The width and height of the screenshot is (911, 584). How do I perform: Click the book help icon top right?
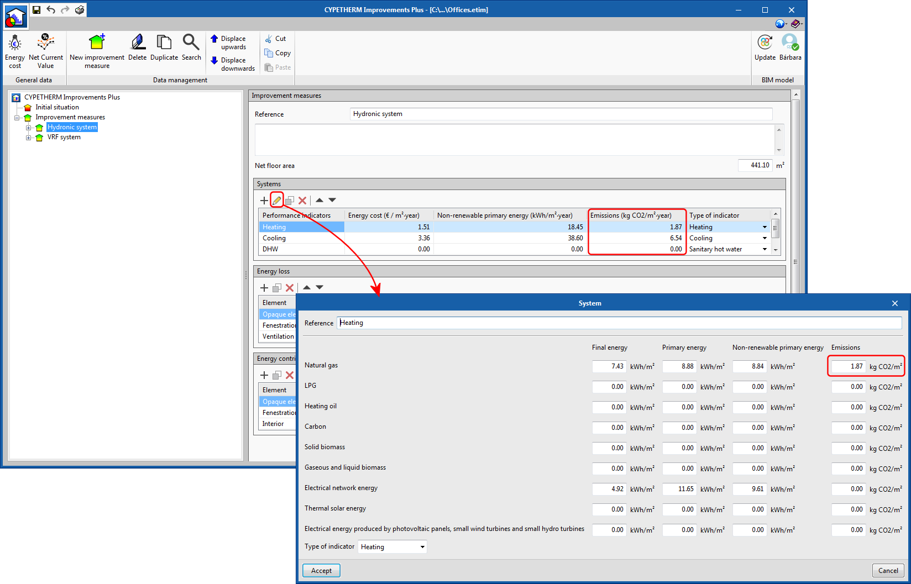[x=795, y=24]
